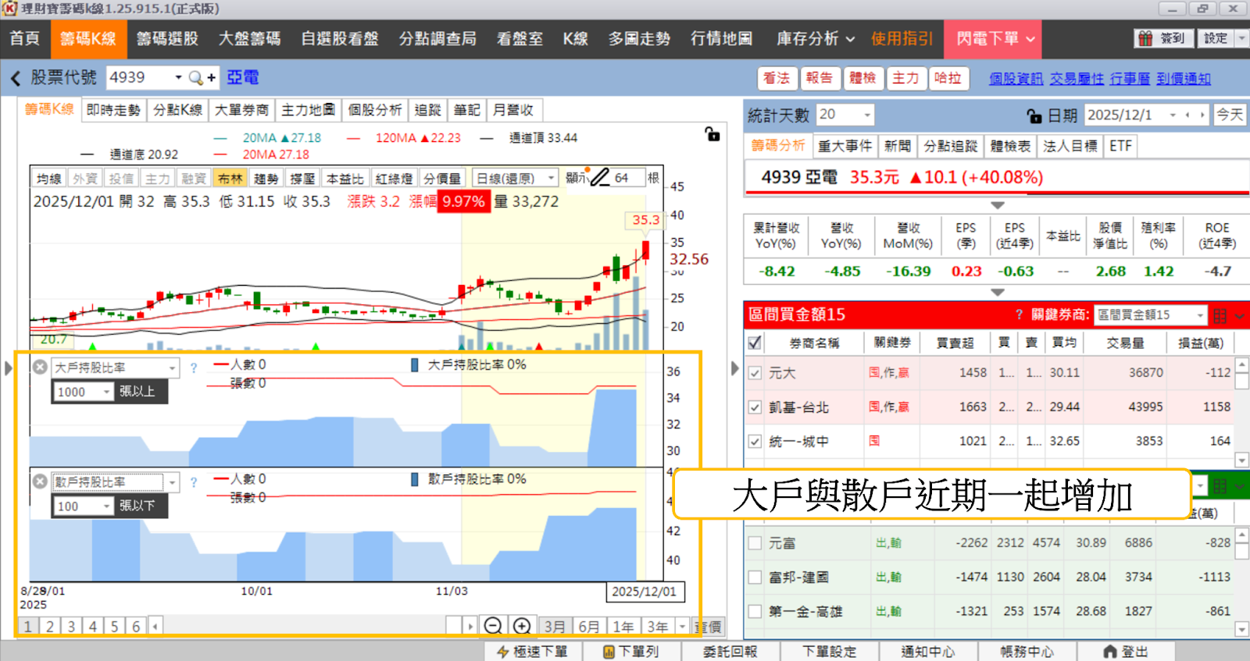This screenshot has height=661, width=1250.
Task: Toggle the 均線 moving average button
Action: point(48,179)
